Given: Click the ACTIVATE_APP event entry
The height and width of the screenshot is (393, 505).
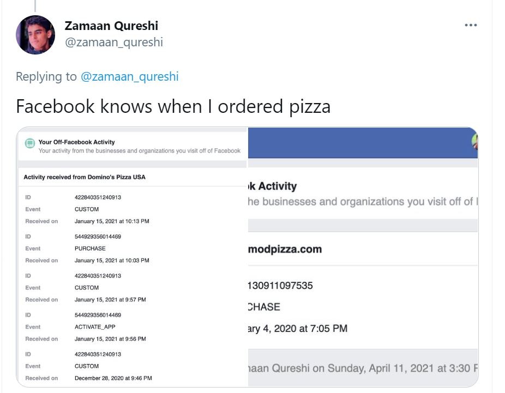Looking at the screenshot, I should coord(94,327).
